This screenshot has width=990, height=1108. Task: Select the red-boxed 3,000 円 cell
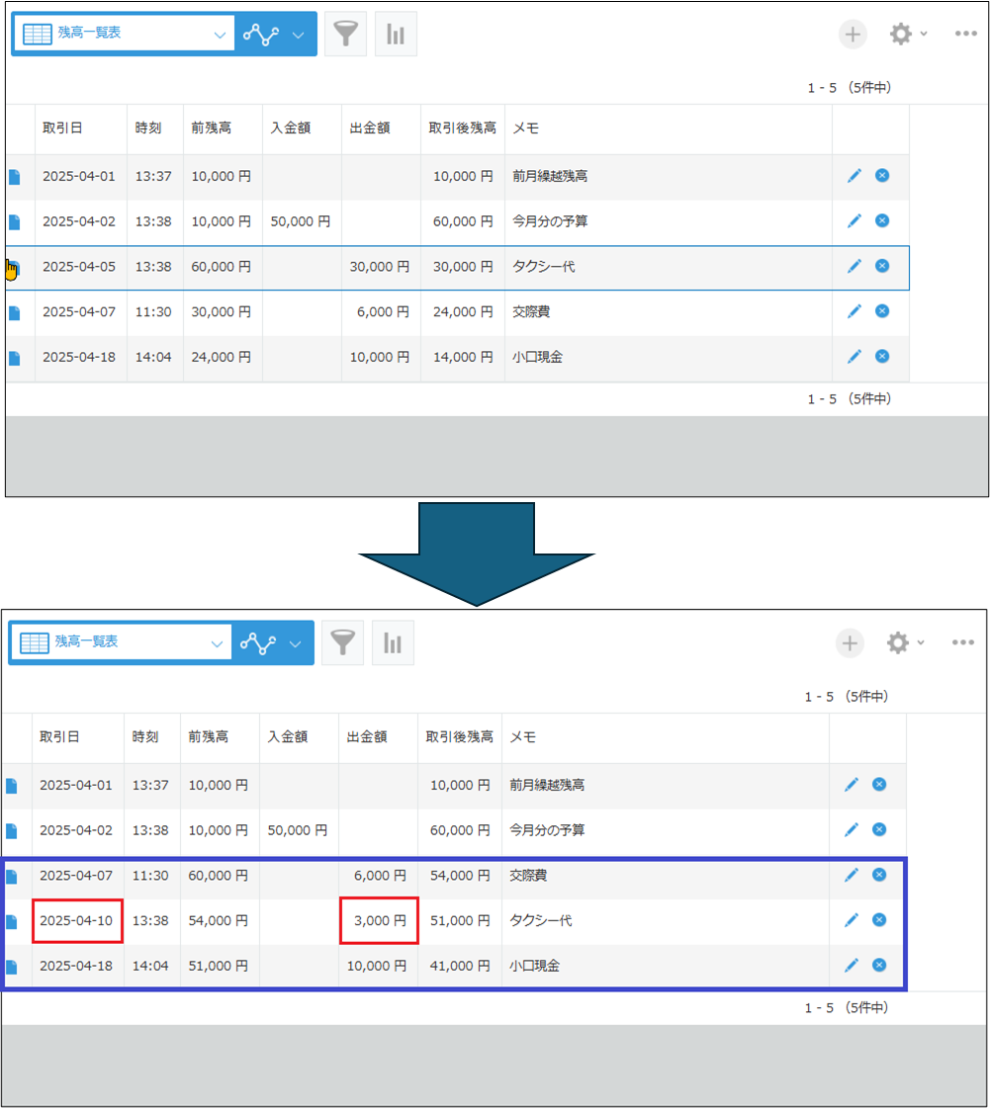(x=380, y=921)
